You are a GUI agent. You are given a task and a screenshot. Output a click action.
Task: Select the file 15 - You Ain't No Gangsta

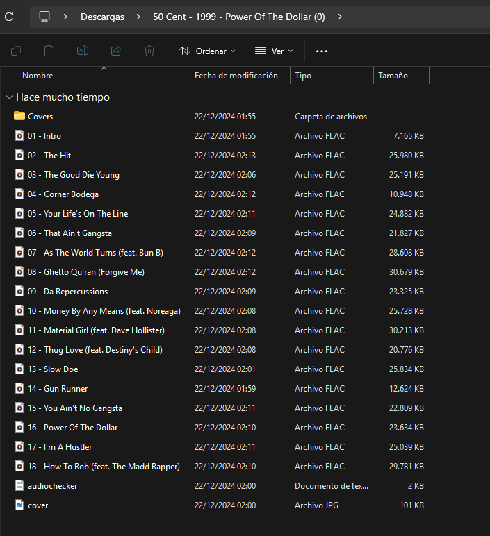[x=75, y=408]
